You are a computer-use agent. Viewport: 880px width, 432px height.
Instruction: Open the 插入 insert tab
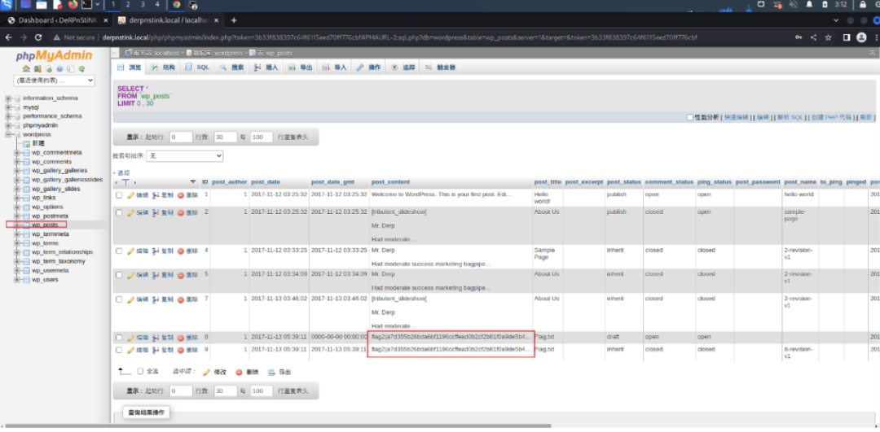point(266,68)
